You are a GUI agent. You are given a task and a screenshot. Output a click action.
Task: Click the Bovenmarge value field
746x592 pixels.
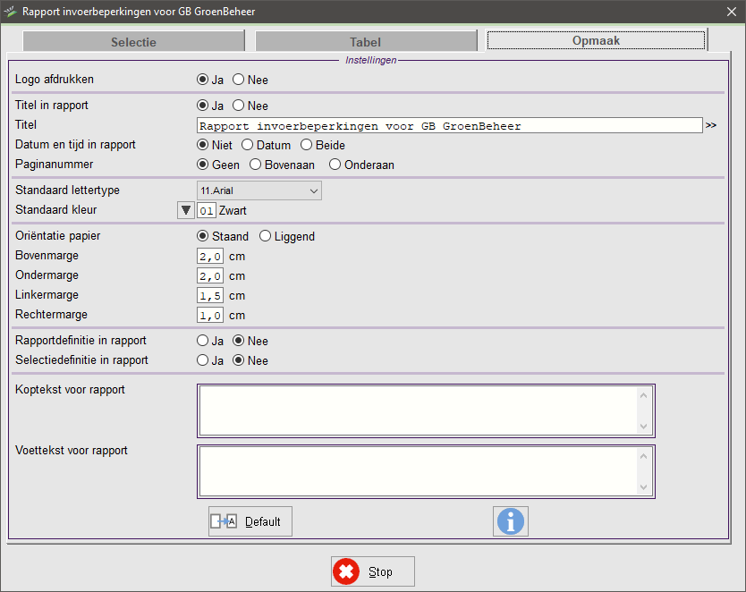point(210,256)
